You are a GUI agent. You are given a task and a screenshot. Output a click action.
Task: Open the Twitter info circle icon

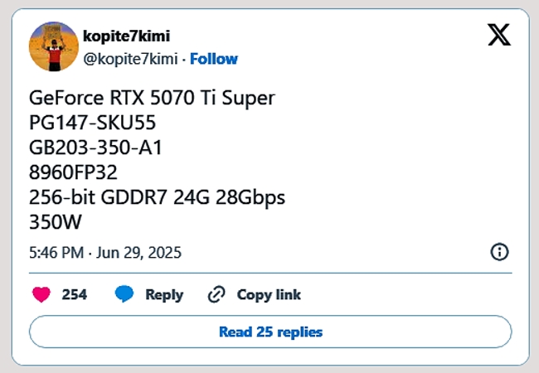[499, 252]
